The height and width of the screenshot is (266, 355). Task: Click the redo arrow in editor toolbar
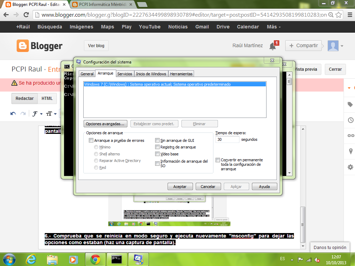pyautogui.click(x=23, y=113)
